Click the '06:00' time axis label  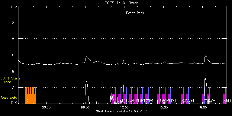[46, 108]
